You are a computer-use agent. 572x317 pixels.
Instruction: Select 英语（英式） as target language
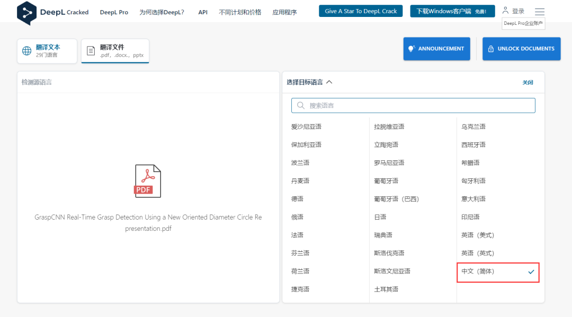coord(478,253)
